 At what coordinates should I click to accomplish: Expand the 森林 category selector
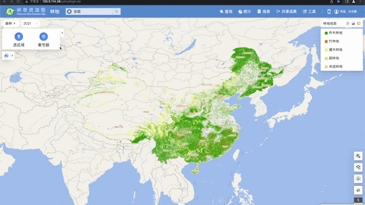[x=11, y=23]
